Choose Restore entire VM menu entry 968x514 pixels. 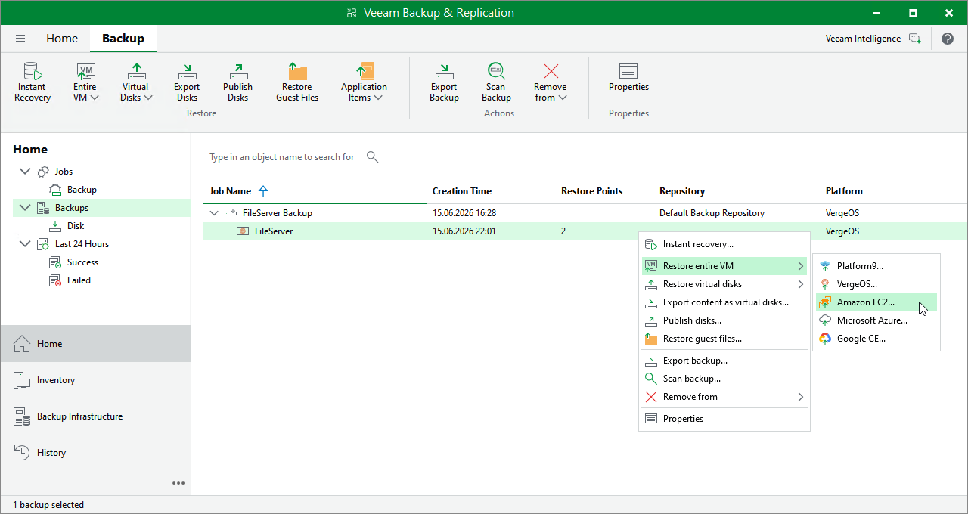[x=724, y=266]
